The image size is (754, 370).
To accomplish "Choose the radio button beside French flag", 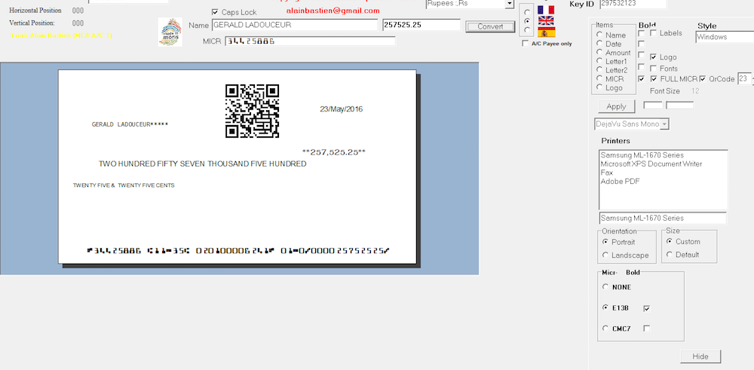I will pyautogui.click(x=527, y=12).
